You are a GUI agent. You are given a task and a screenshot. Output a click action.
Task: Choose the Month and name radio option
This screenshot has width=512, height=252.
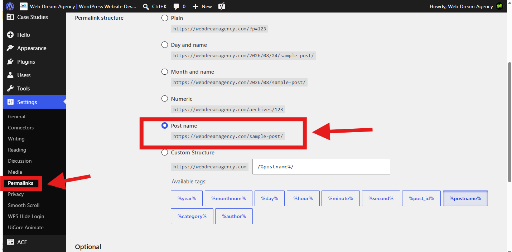point(165,71)
